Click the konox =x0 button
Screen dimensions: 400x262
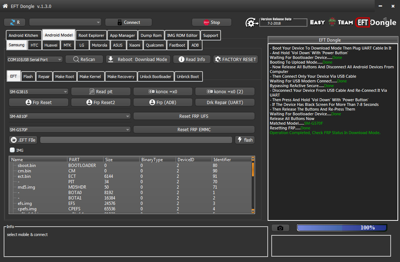pyautogui.click(x=163, y=91)
